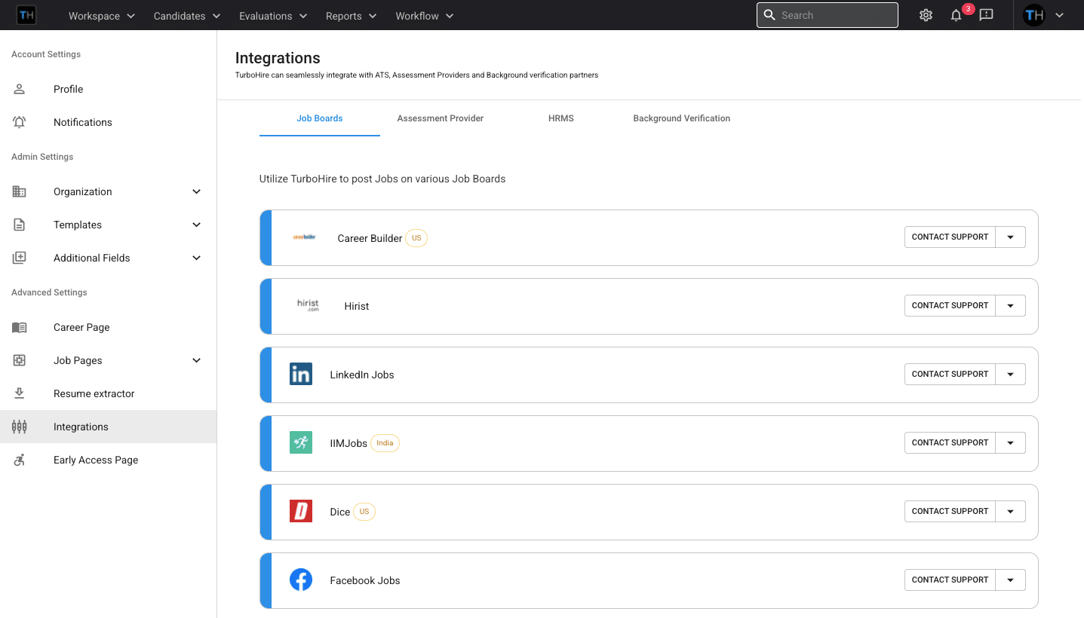Select the Profile person icon in the sidebar
This screenshot has height=618, width=1084.
(19, 89)
